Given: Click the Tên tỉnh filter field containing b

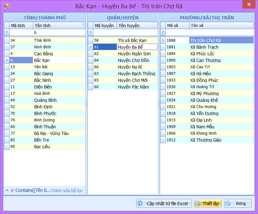Looking at the screenshot, I should [x=58, y=32].
